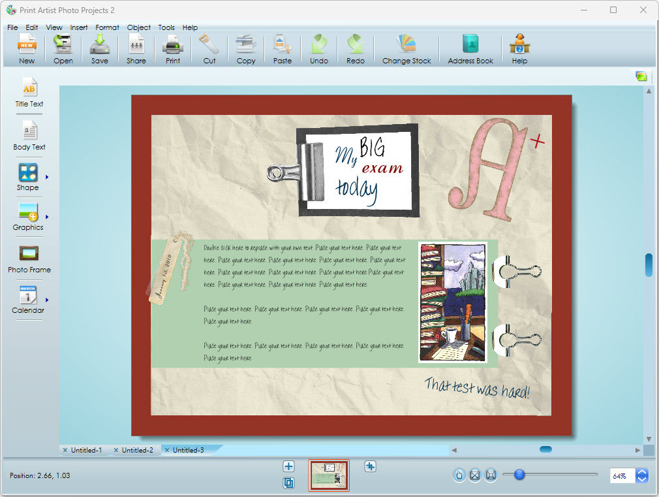Expand the Shape submenu arrow

point(47,177)
